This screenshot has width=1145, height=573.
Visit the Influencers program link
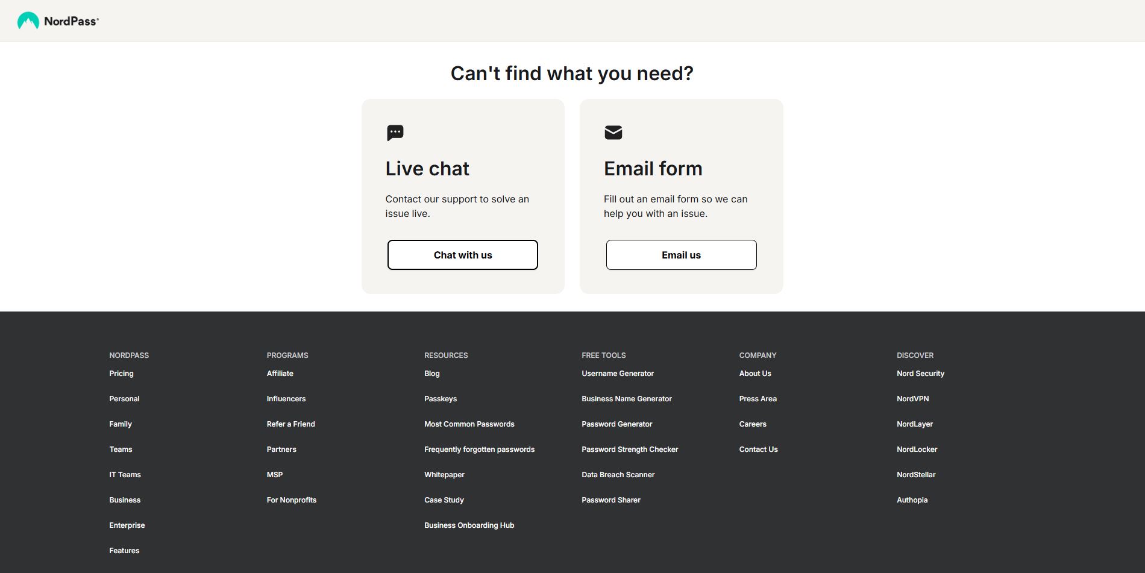point(286,399)
